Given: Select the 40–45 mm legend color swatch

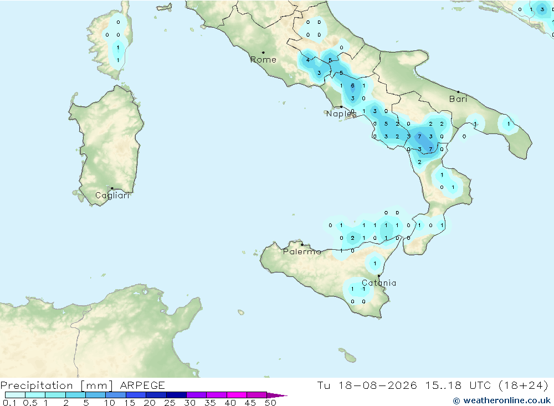Looking at the screenshot, I should click(237, 395).
